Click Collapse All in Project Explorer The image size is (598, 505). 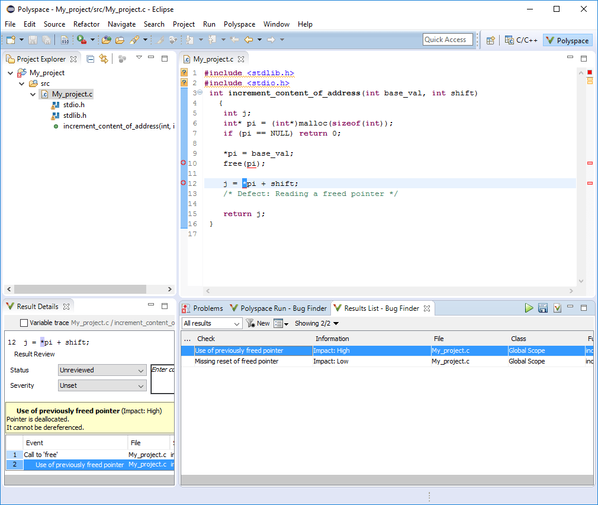[x=91, y=59]
